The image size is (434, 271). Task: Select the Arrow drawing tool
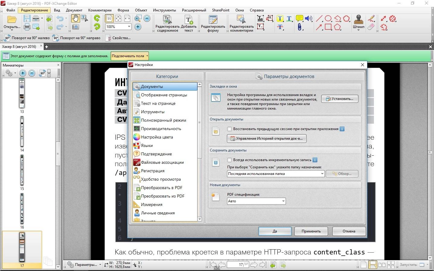(x=319, y=27)
